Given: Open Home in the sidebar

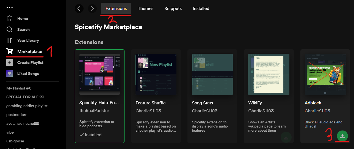Looking at the screenshot, I should [23, 18].
